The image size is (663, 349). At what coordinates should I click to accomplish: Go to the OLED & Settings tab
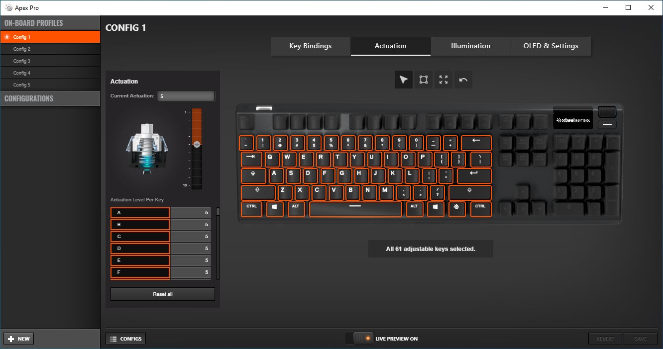tap(551, 46)
